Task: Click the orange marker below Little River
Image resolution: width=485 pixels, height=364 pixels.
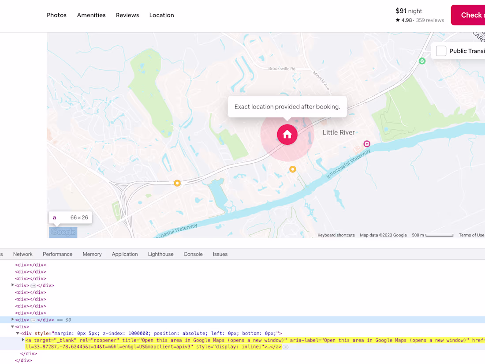Action: click(x=293, y=169)
